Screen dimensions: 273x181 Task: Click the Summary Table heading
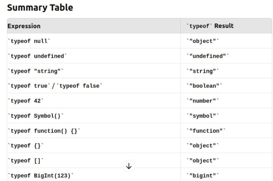pyautogui.click(x=40, y=8)
